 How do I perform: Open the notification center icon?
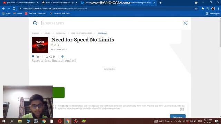click(x=217, y=121)
